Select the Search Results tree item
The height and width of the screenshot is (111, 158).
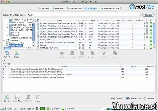pos(16,46)
